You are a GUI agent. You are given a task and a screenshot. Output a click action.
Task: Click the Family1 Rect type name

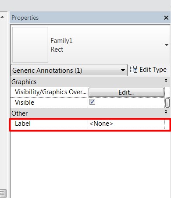point(61,45)
